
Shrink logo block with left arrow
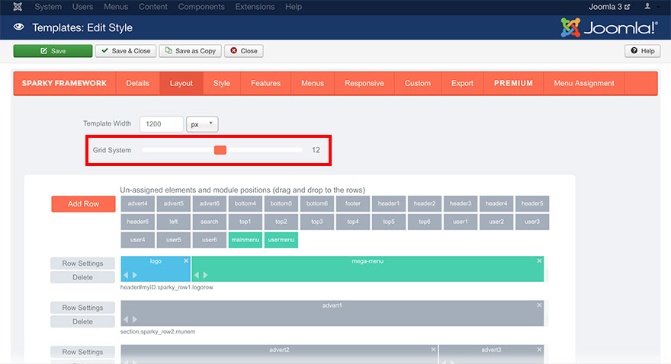(127, 275)
